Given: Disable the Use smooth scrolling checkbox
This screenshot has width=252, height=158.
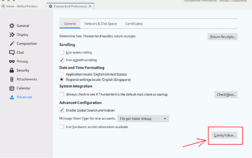Looking at the screenshot, I should click(62, 60).
